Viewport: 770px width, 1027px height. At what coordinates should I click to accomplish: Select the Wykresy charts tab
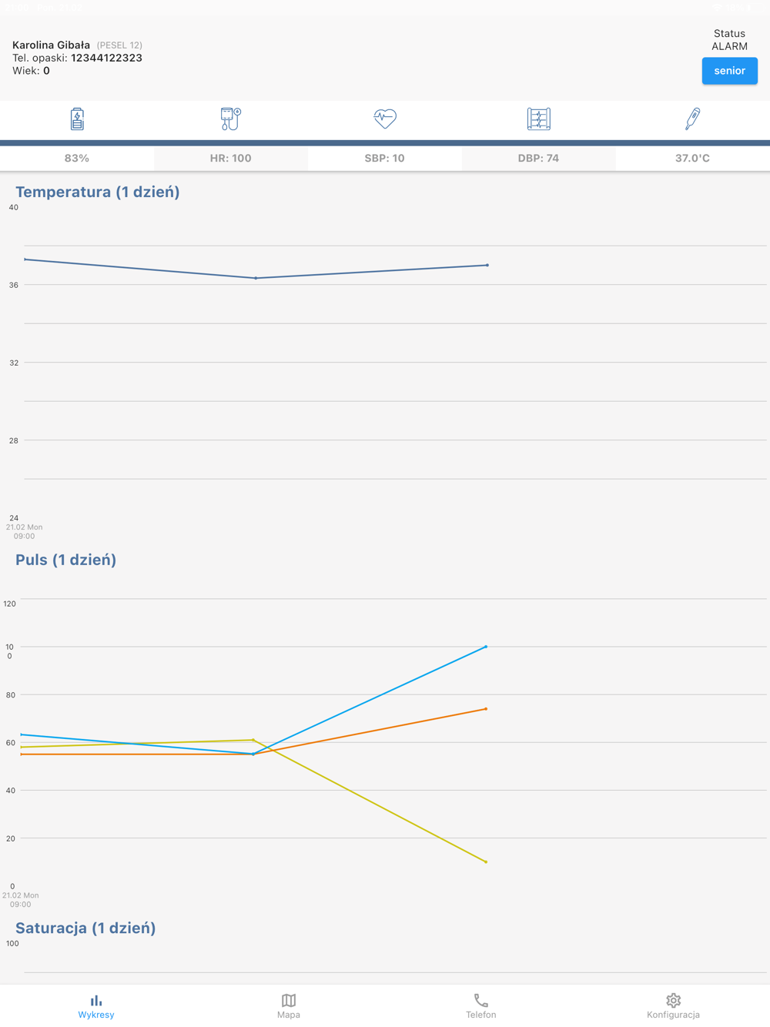96,1005
